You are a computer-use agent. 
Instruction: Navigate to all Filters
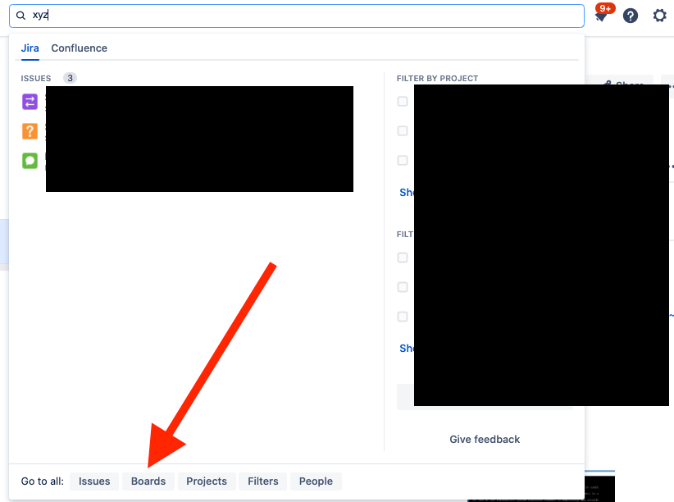(262, 481)
